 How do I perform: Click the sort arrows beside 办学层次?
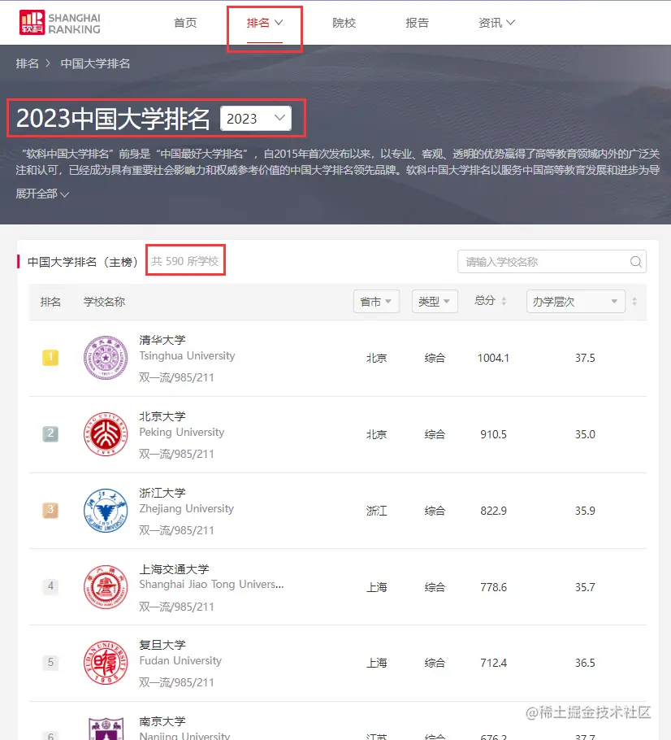[634, 301]
